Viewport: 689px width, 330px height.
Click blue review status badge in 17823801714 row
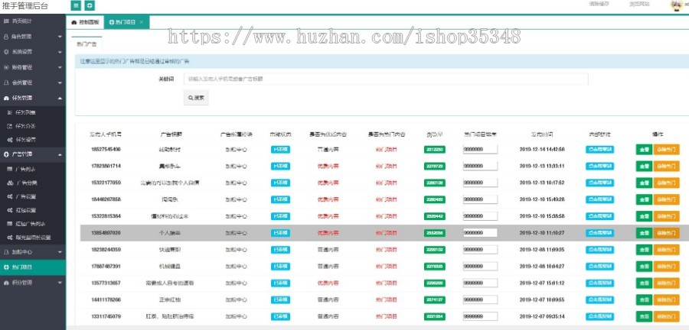click(280, 166)
